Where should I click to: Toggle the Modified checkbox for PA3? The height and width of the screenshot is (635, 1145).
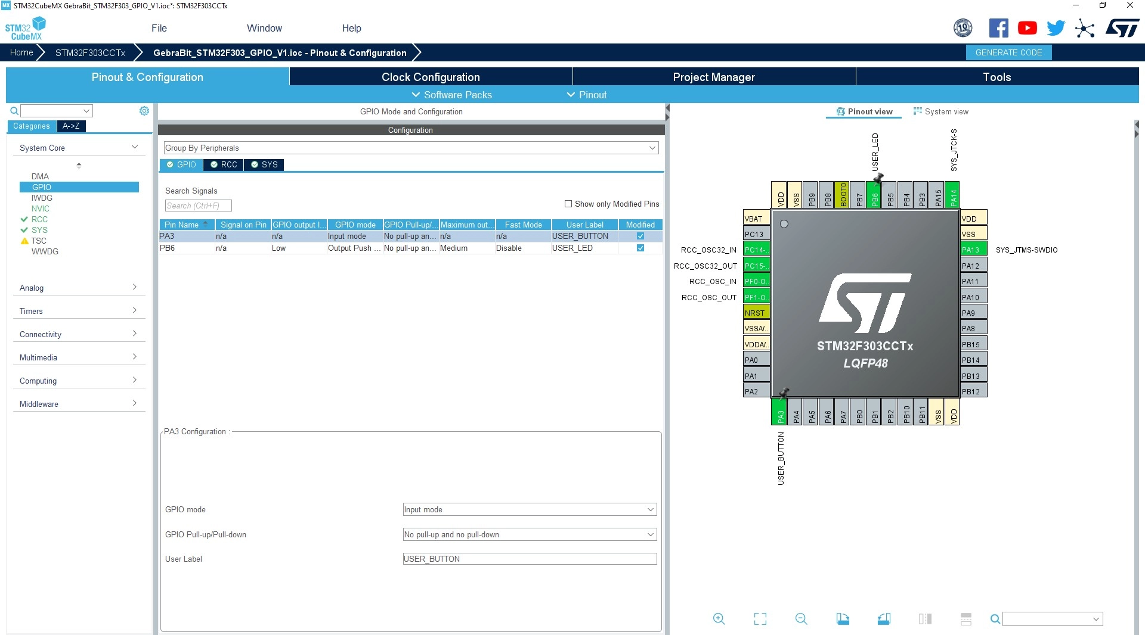pos(640,236)
